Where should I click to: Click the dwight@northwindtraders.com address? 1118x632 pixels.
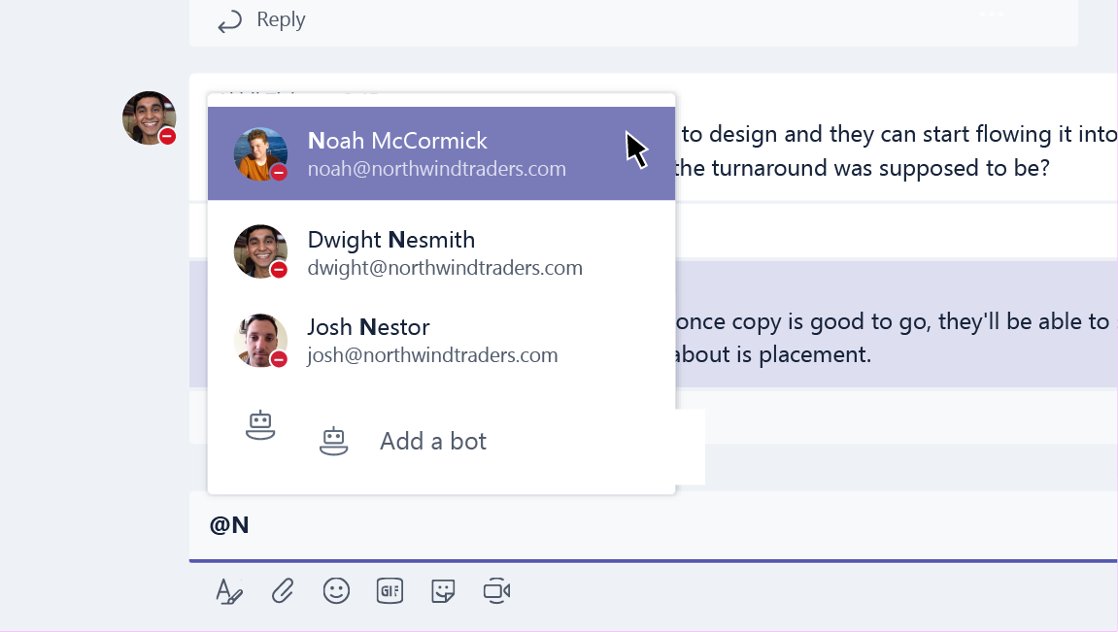tap(445, 268)
